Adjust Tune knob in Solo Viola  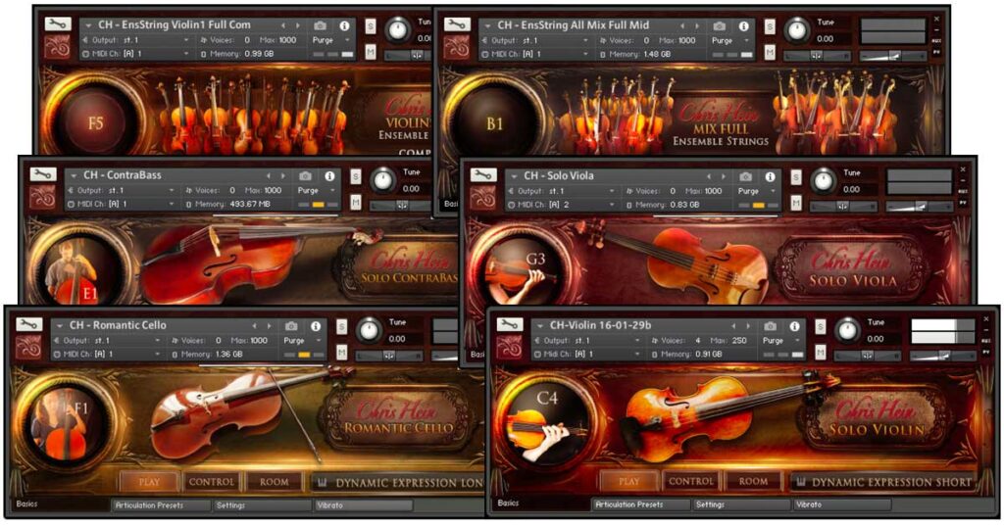(x=822, y=181)
